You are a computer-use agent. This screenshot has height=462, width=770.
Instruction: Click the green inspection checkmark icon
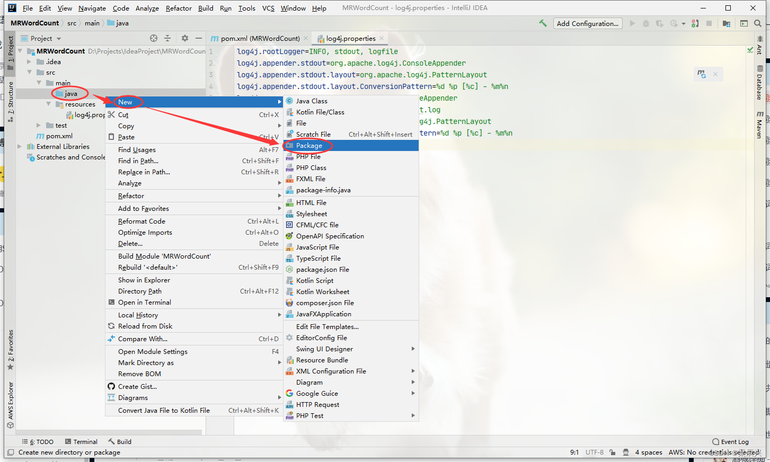click(x=750, y=50)
